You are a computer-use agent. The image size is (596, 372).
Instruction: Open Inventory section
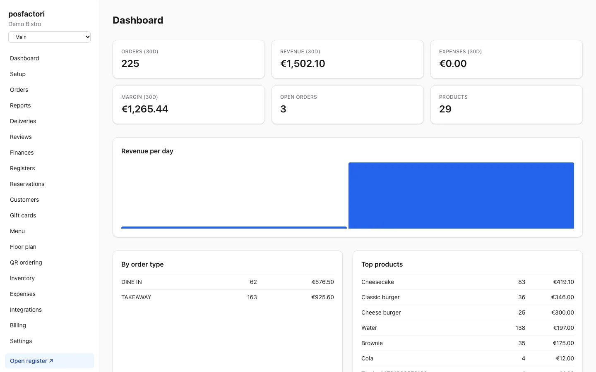click(x=22, y=278)
